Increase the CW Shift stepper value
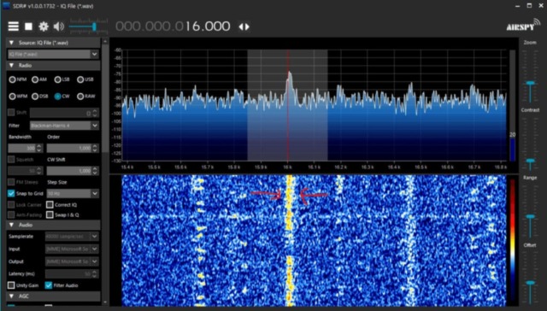The height and width of the screenshot is (311, 547). (95, 169)
